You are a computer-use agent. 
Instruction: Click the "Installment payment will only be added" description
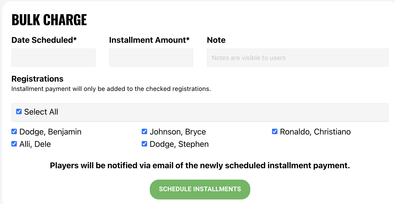point(111,89)
